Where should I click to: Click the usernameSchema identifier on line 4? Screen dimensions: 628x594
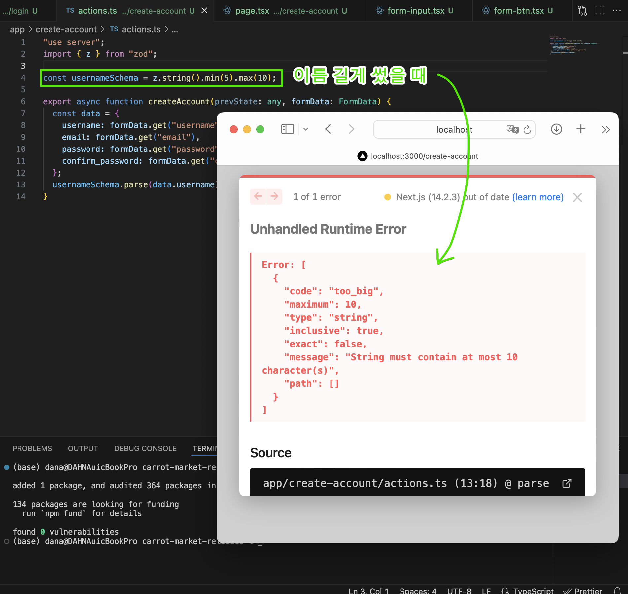(x=105, y=78)
